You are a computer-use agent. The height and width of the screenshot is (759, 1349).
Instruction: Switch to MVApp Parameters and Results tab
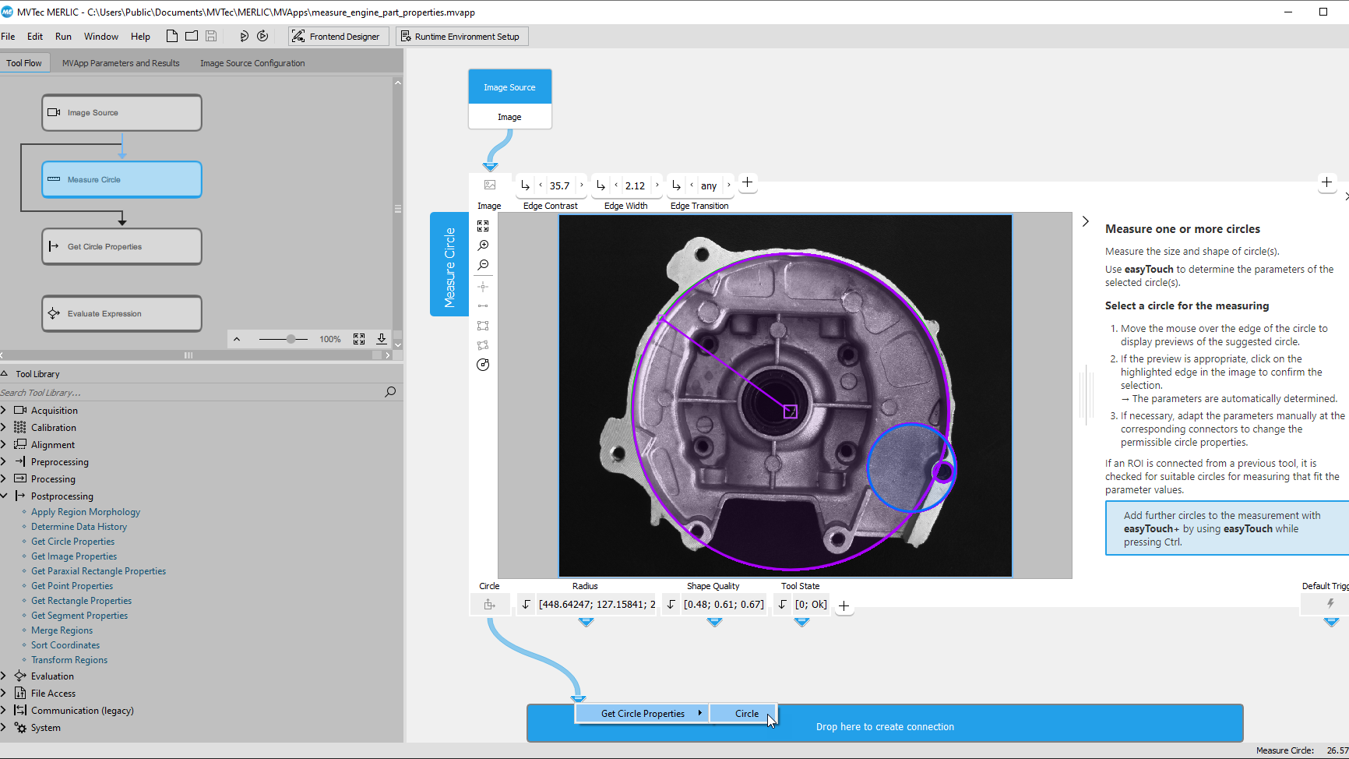(121, 63)
